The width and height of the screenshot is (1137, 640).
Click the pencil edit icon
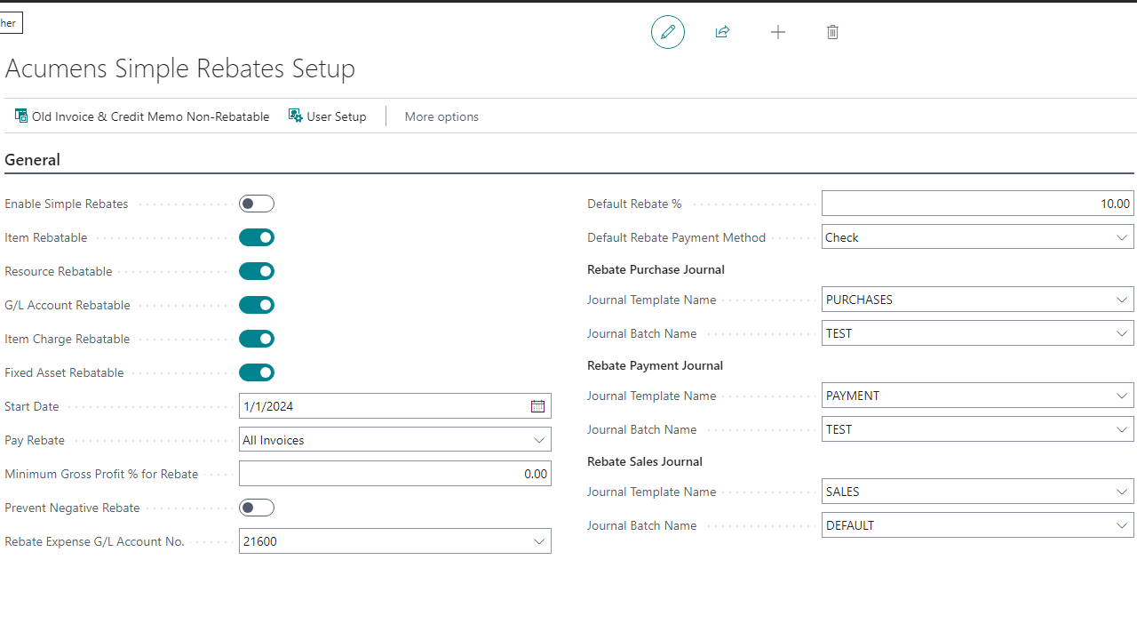pos(668,32)
